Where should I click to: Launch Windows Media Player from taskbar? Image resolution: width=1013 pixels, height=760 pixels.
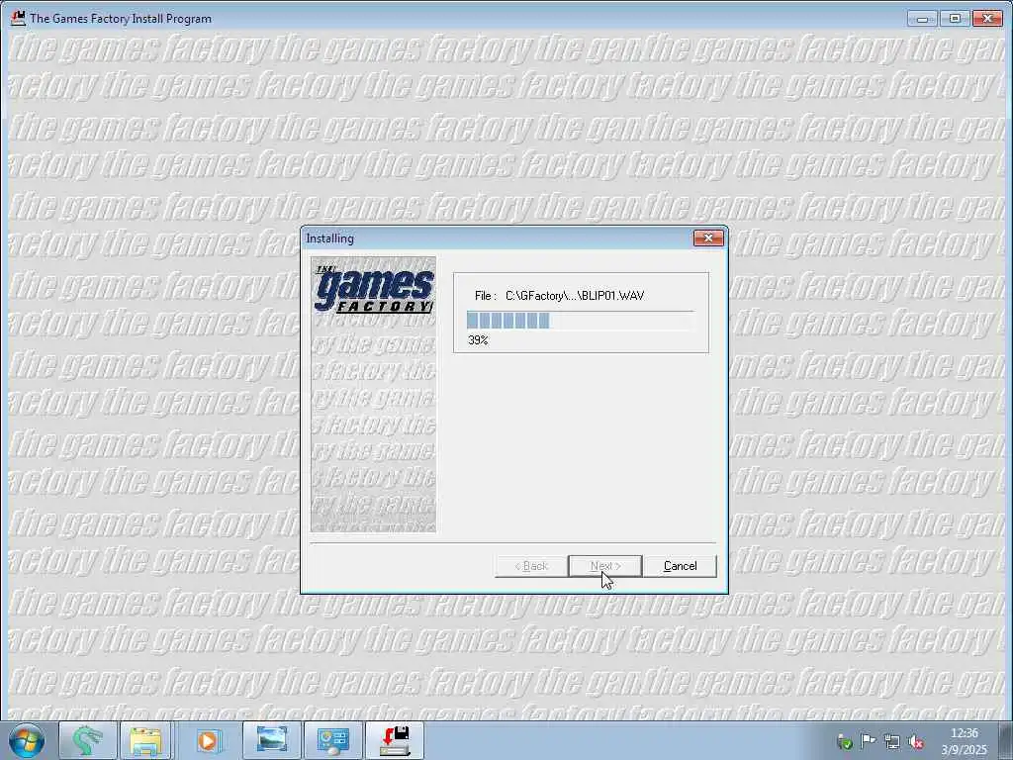208,740
